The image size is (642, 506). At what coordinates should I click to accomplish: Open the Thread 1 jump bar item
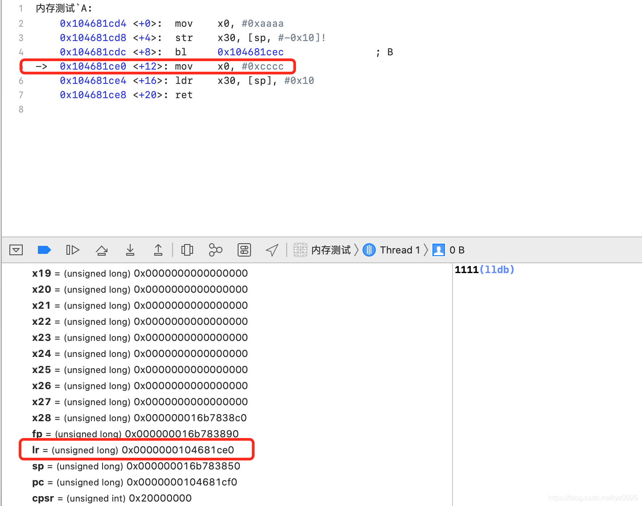coord(400,250)
